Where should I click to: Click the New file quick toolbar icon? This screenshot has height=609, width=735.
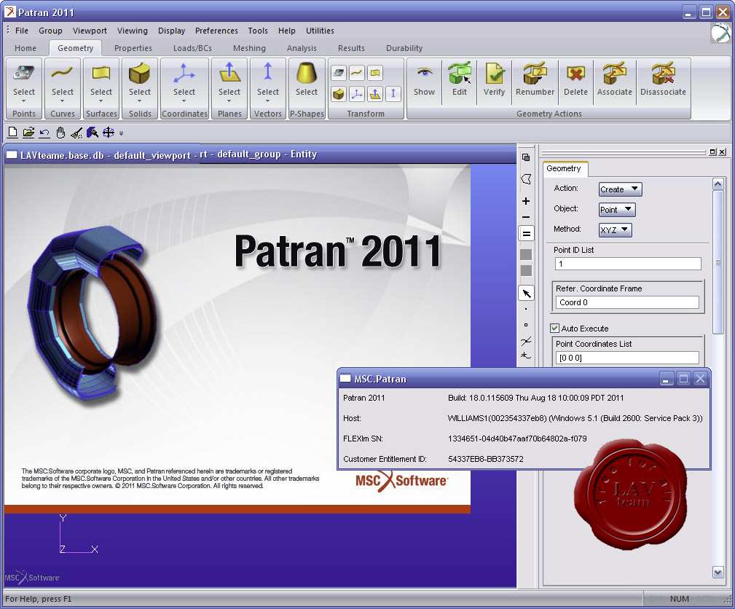point(12,133)
